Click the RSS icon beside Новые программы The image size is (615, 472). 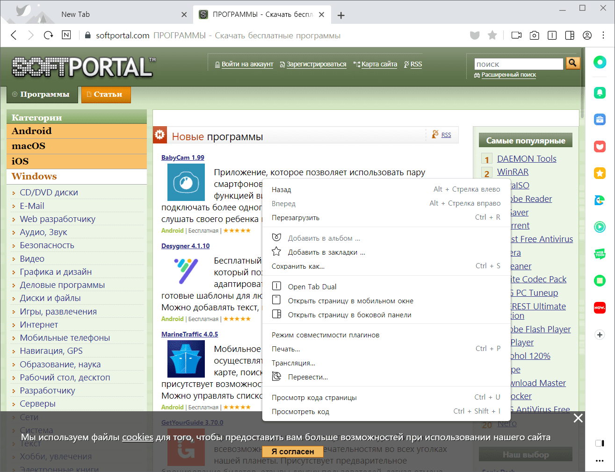click(x=436, y=134)
